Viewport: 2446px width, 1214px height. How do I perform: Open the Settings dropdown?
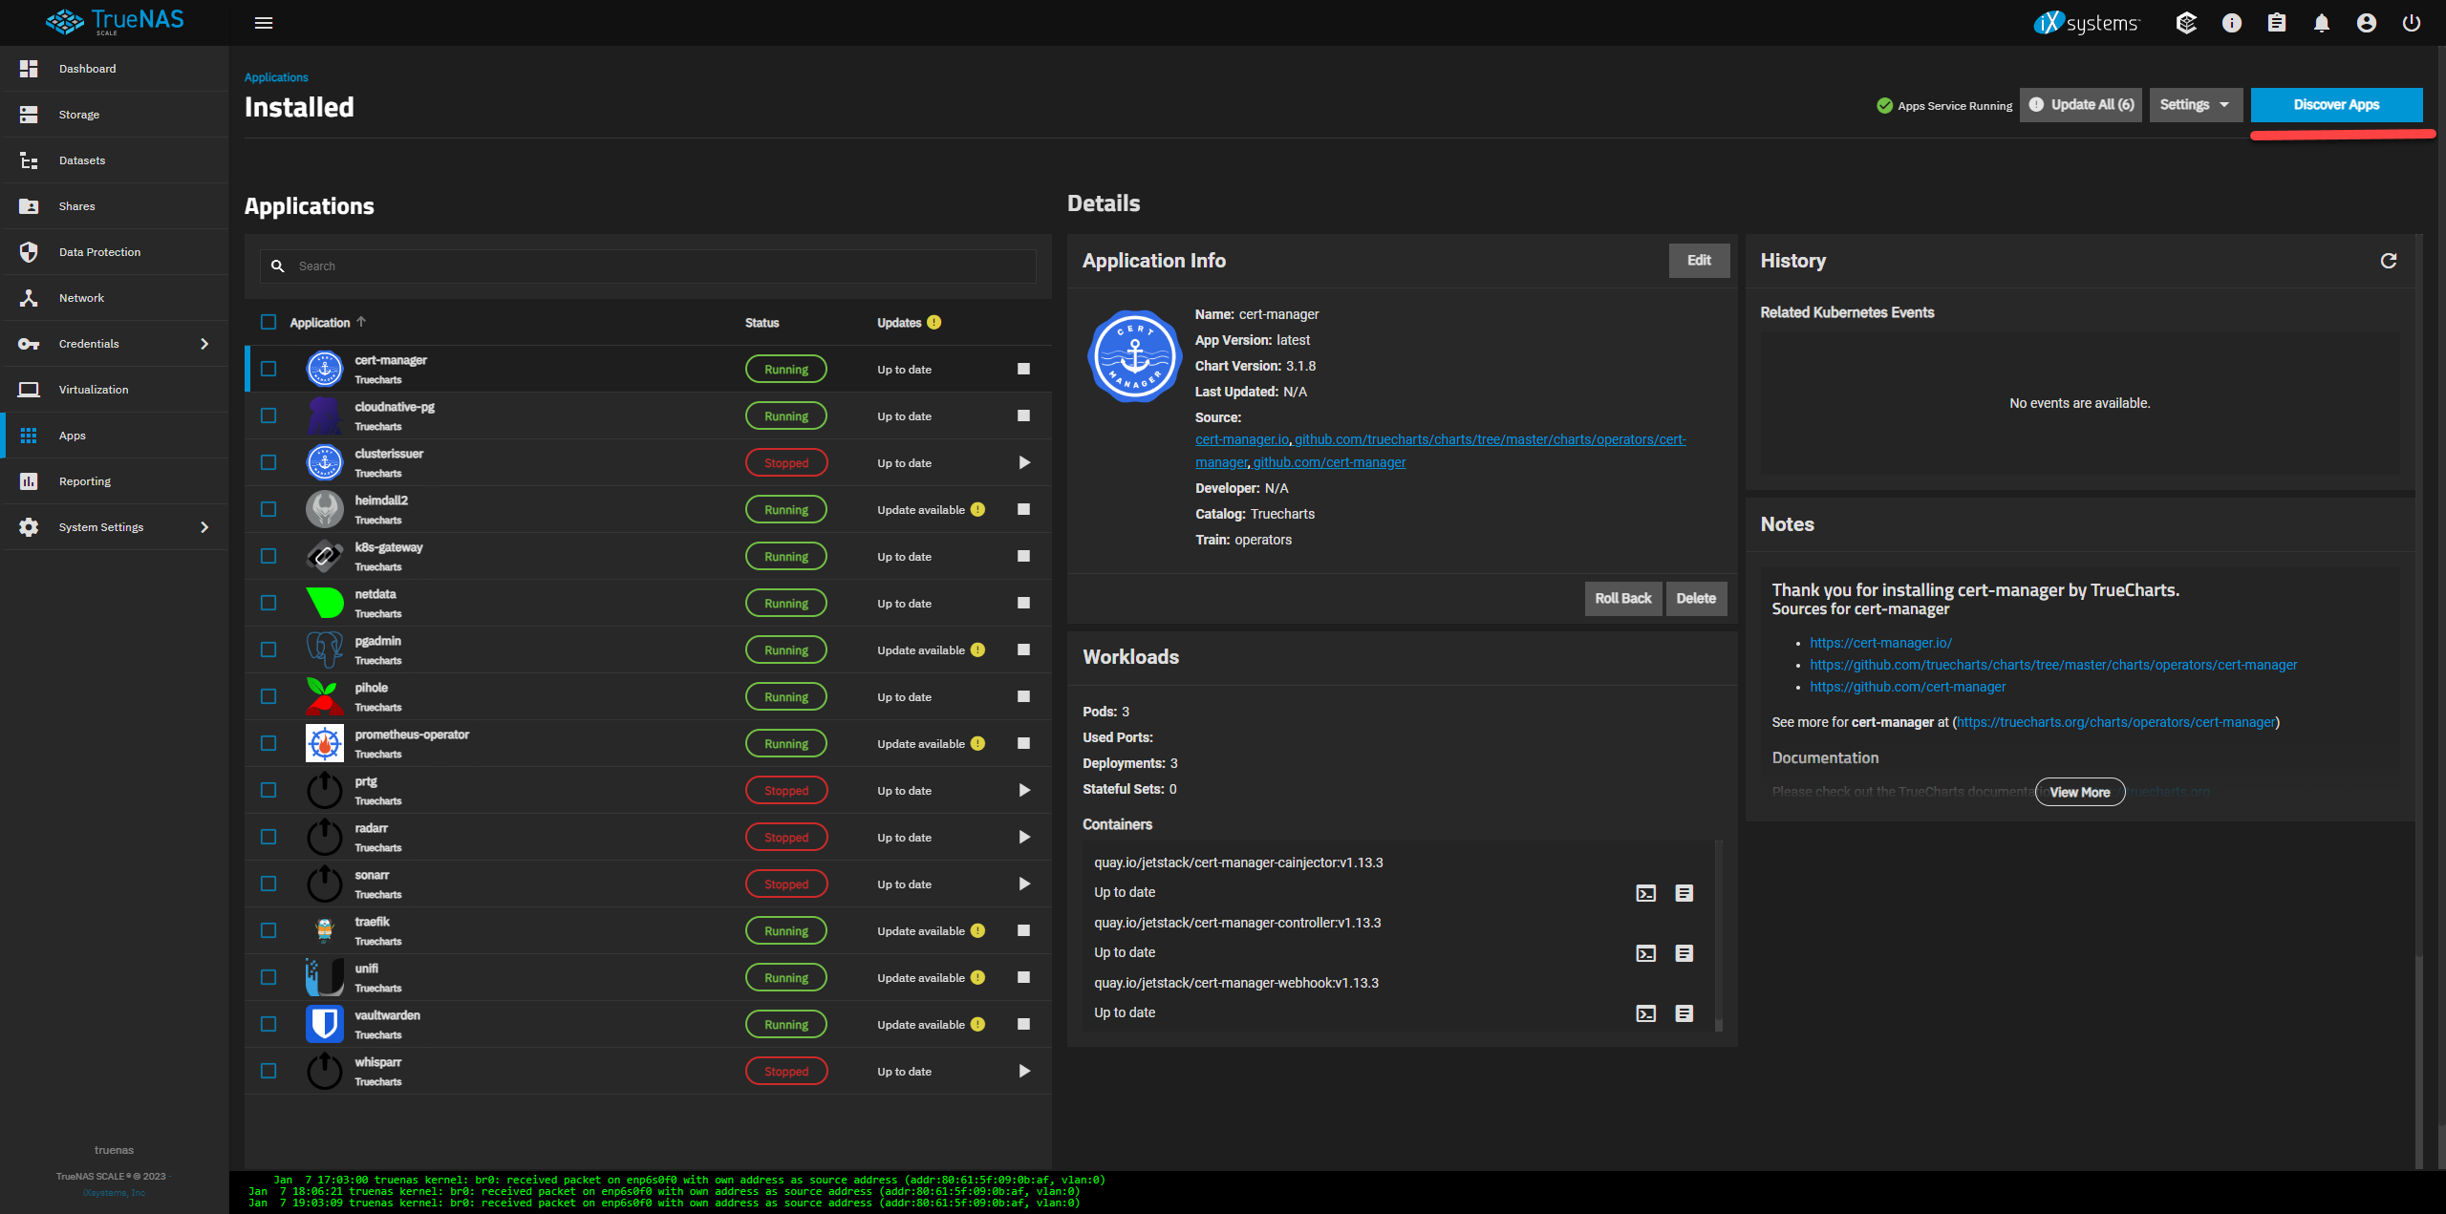click(x=2195, y=105)
